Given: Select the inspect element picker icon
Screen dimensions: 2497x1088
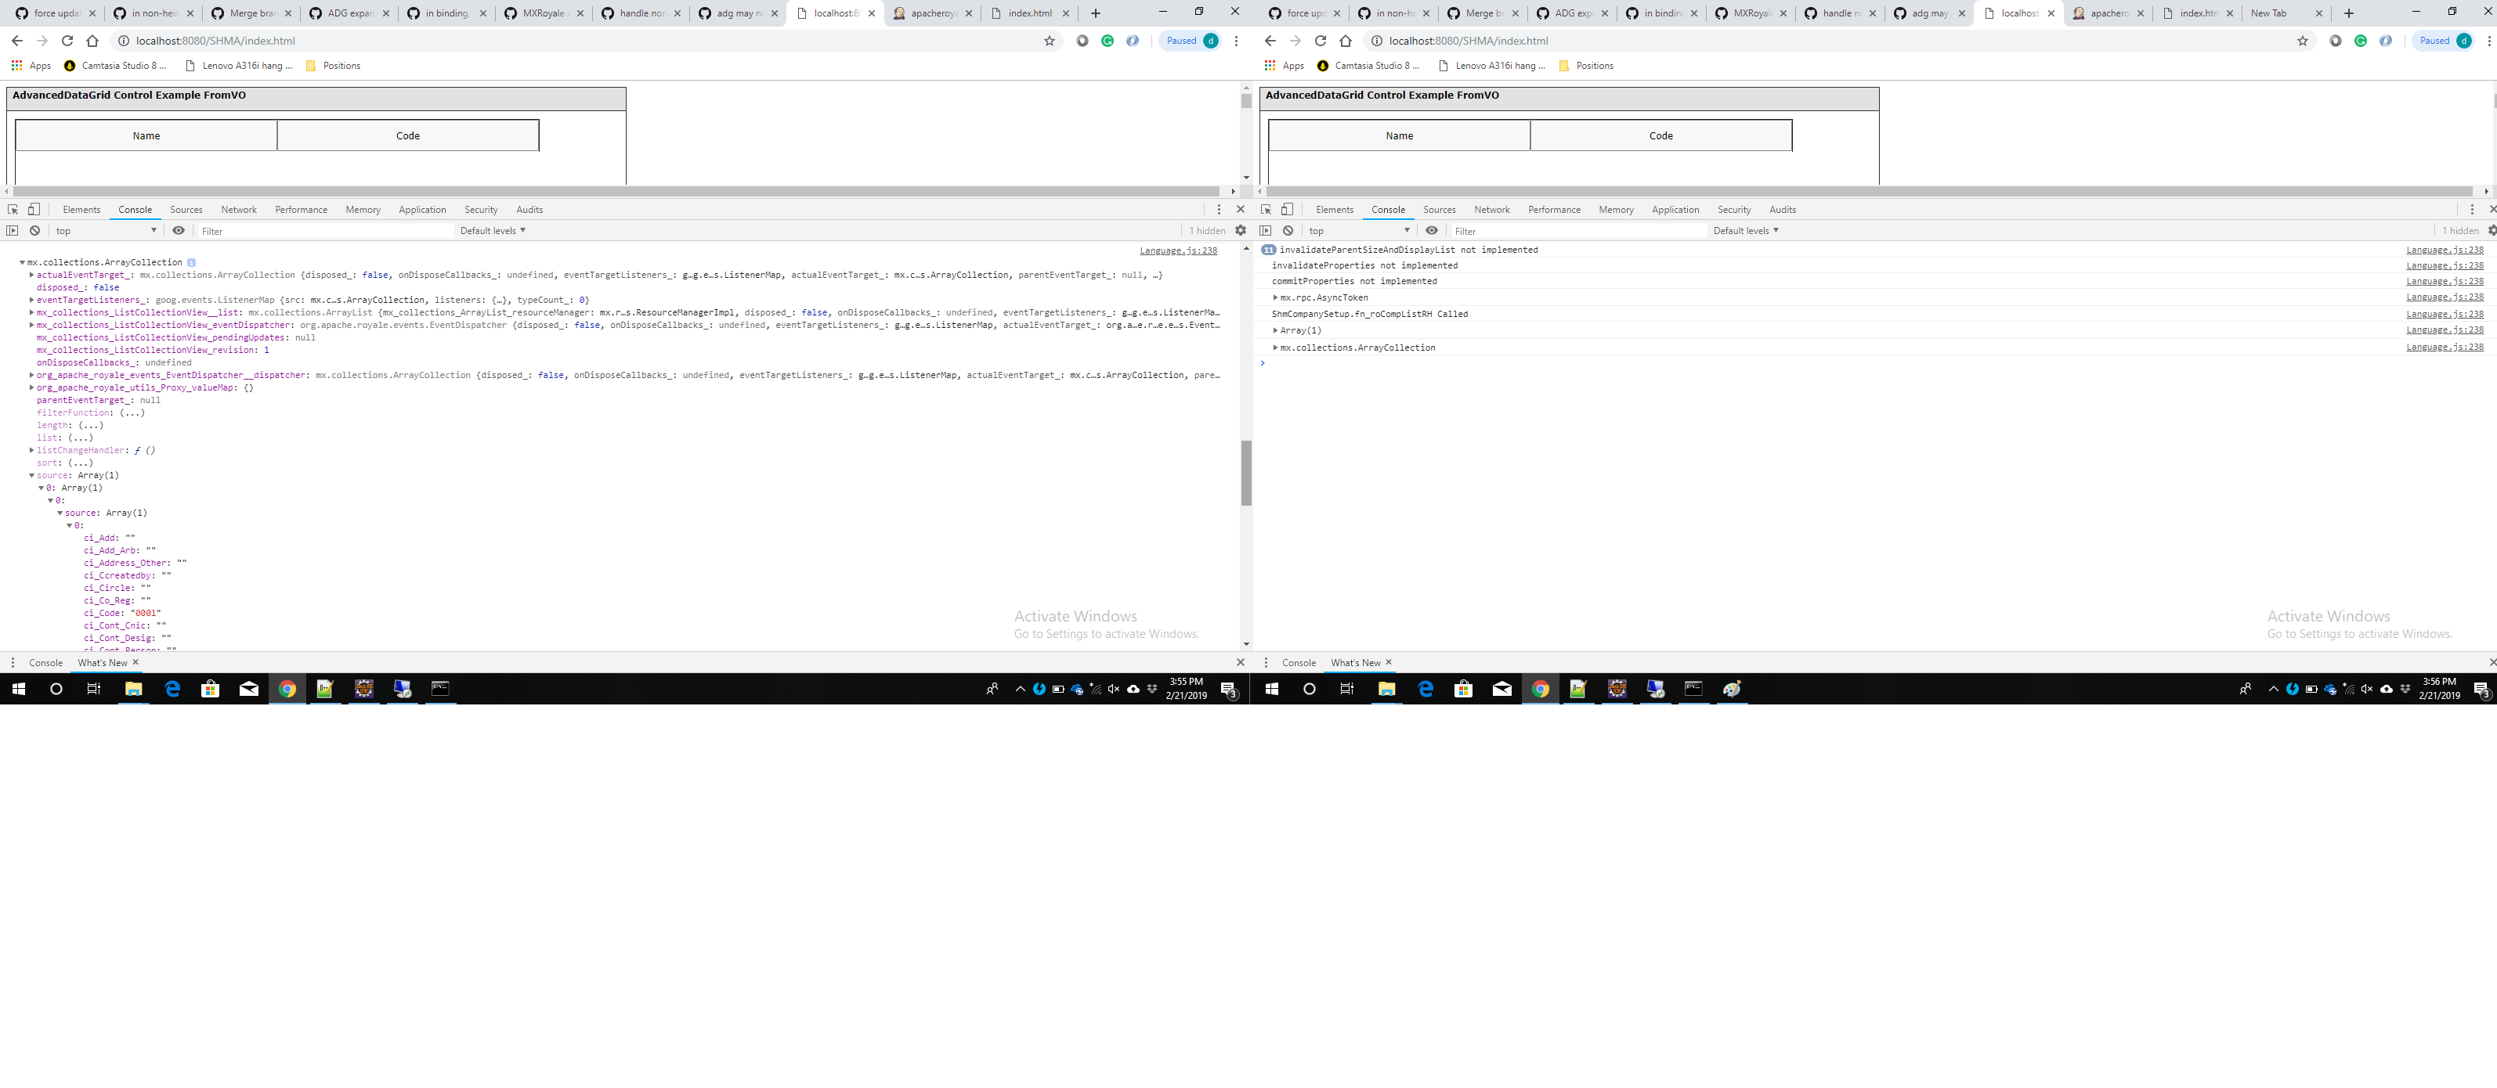Looking at the screenshot, I should (x=12, y=209).
